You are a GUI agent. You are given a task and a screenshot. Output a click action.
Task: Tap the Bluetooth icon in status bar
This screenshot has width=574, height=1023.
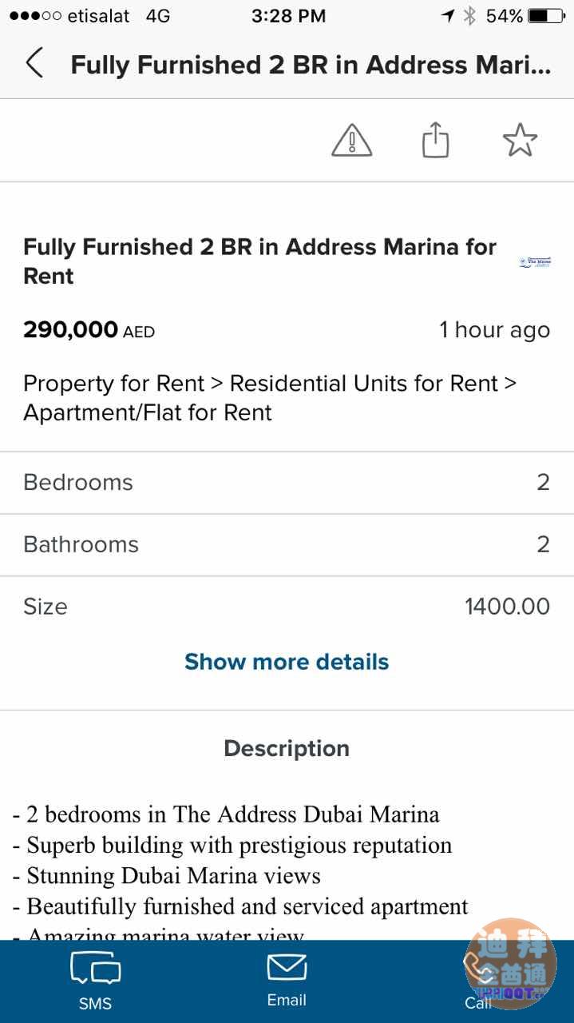(x=469, y=16)
